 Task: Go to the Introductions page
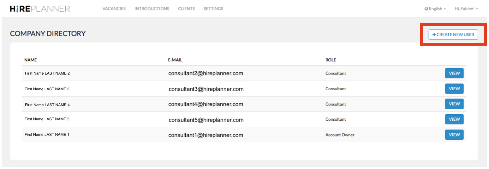pos(152,9)
